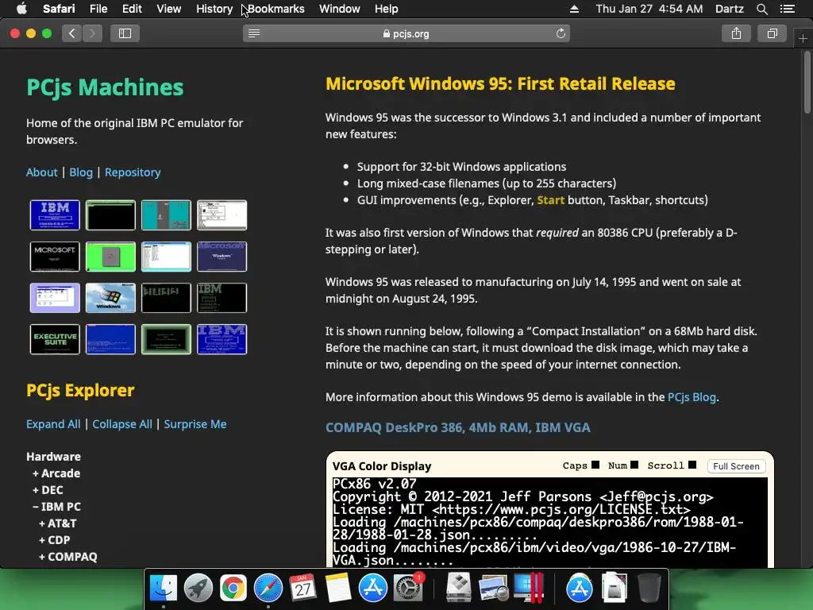
Task: Expand the CDP tree node
Action: [55, 539]
